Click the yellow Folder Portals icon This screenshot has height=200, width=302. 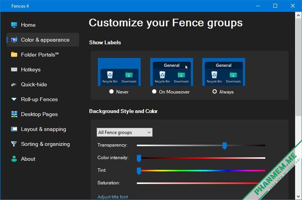coord(14,55)
